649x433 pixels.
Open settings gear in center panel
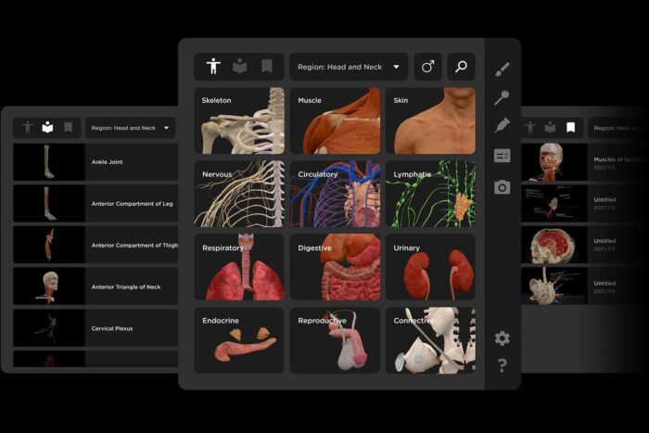coord(502,338)
